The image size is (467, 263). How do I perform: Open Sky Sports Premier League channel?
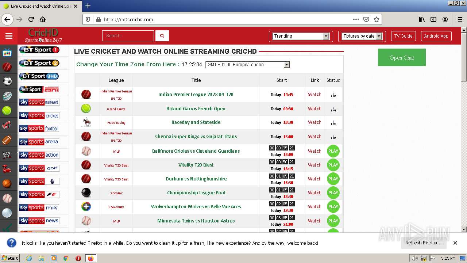click(39, 181)
